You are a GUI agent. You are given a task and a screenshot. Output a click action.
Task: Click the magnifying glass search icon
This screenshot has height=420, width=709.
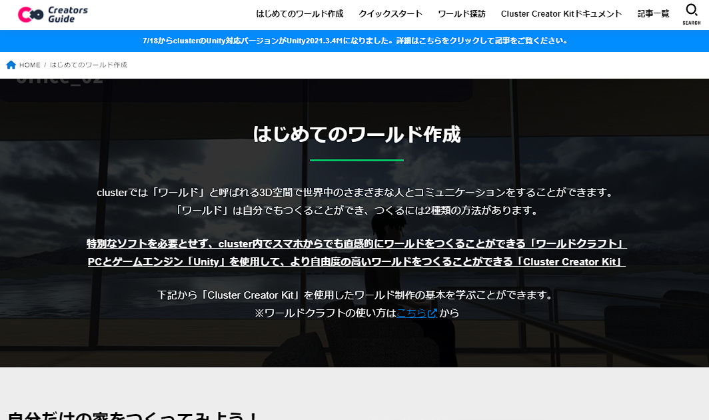(x=692, y=10)
